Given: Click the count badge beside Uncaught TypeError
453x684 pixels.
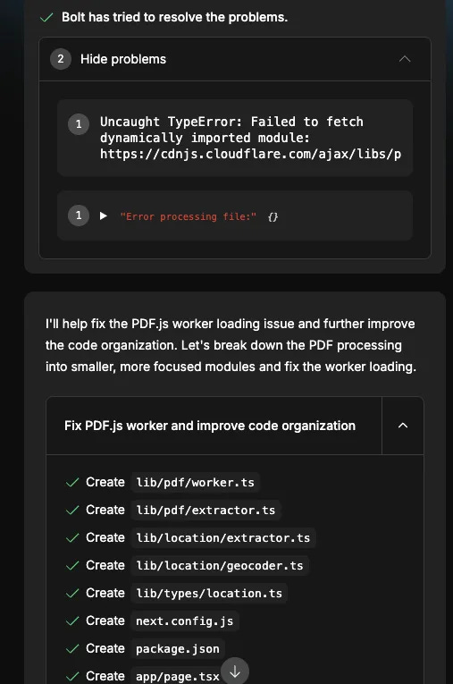Looking at the screenshot, I should click(x=79, y=124).
